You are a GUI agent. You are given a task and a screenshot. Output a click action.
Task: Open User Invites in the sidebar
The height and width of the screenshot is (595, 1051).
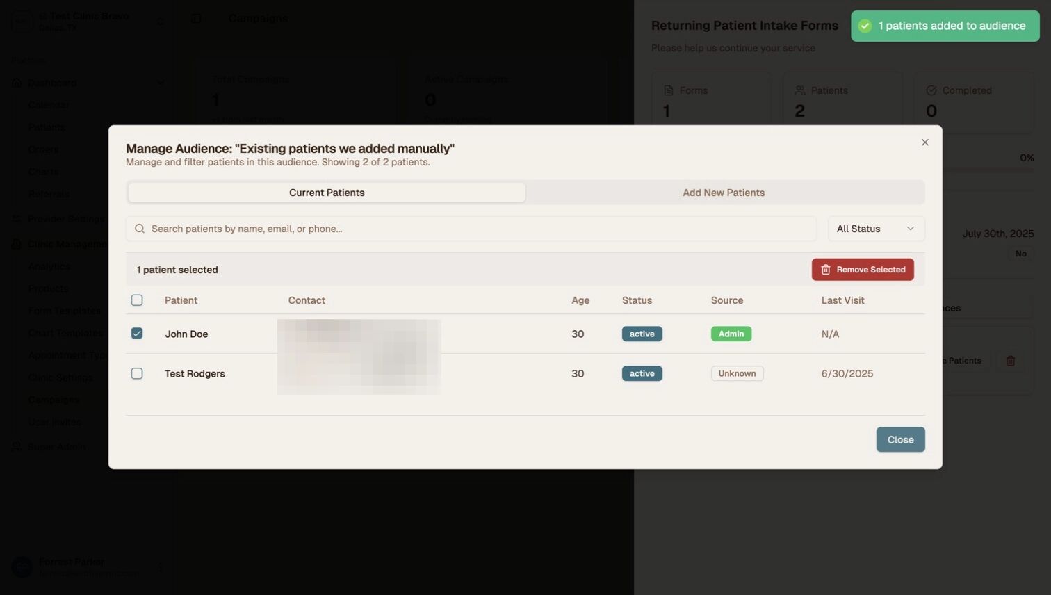pyautogui.click(x=54, y=422)
